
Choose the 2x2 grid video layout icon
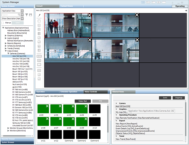[39, 25]
